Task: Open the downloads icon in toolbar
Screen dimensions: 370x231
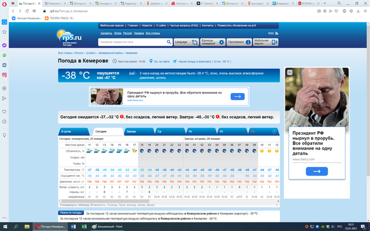Action: click(358, 11)
